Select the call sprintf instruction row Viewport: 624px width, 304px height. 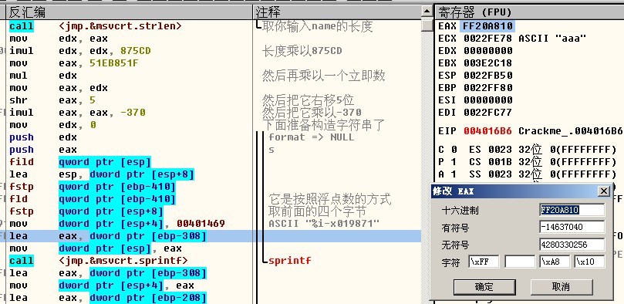[130, 261]
